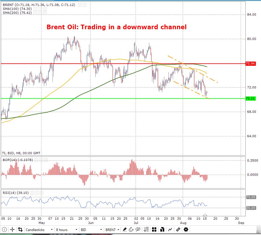Open the indicators line-chart icon
The image size is (261, 235).
170,230
